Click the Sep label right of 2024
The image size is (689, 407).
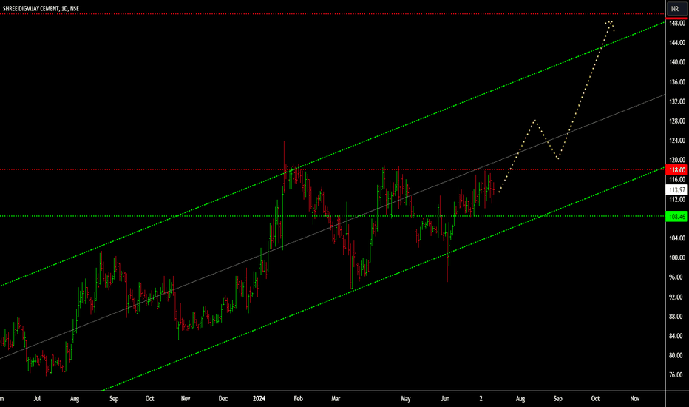click(557, 399)
